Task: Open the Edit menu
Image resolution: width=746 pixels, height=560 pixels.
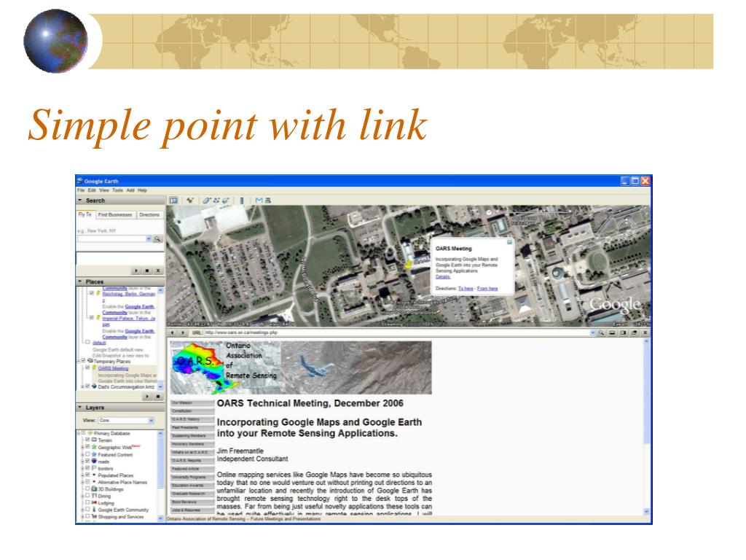Action: [92, 190]
